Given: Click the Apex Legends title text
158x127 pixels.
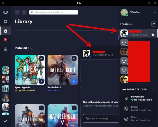Looking at the screenshot, I should click(x=22, y=88).
